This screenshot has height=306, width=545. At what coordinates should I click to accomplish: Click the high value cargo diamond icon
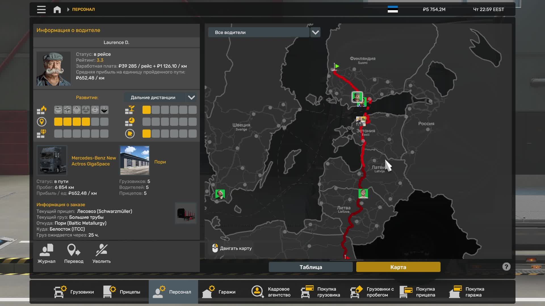tap(42, 134)
